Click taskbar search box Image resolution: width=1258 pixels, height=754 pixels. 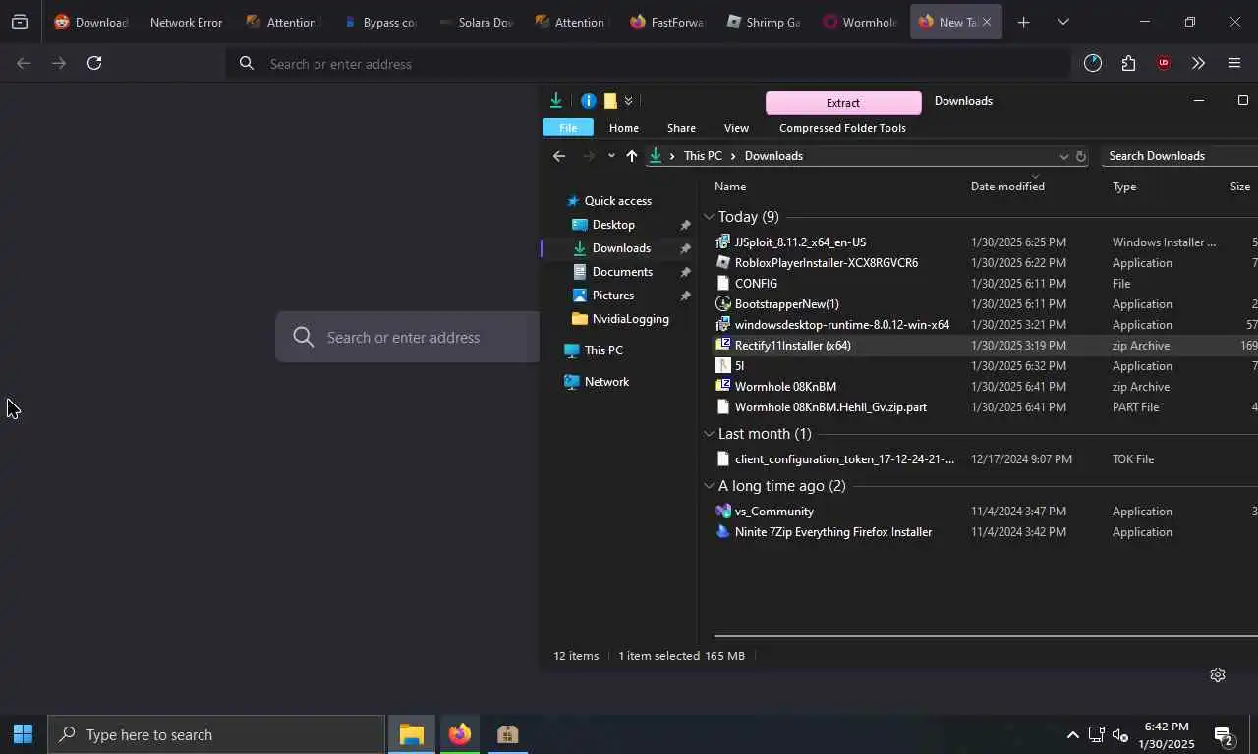216,734
